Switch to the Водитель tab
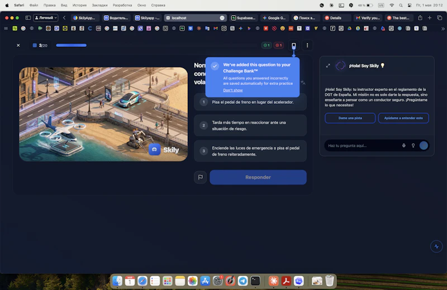The height and width of the screenshot is (290, 447). click(116, 18)
